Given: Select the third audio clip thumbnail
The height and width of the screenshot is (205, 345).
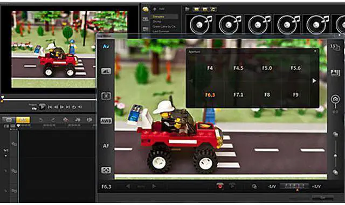Looking at the screenshot, I should [258, 25].
